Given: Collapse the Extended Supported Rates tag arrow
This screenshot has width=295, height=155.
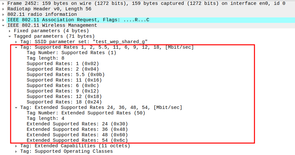Looking at the screenshot, I should (16, 108).
